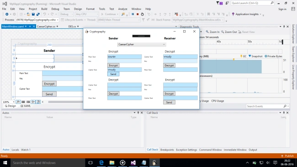Open file icon in toolbar

click(x=28, y=14)
